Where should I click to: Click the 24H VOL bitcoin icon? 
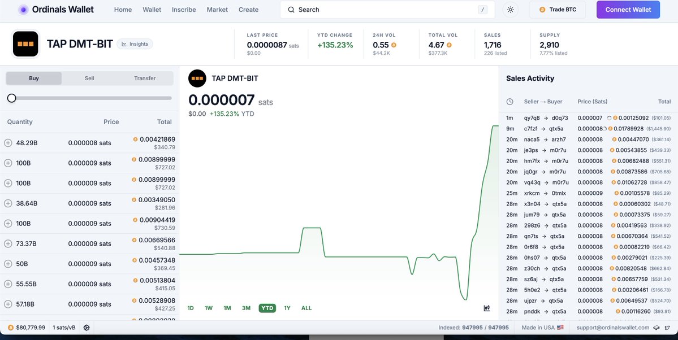tap(394, 45)
